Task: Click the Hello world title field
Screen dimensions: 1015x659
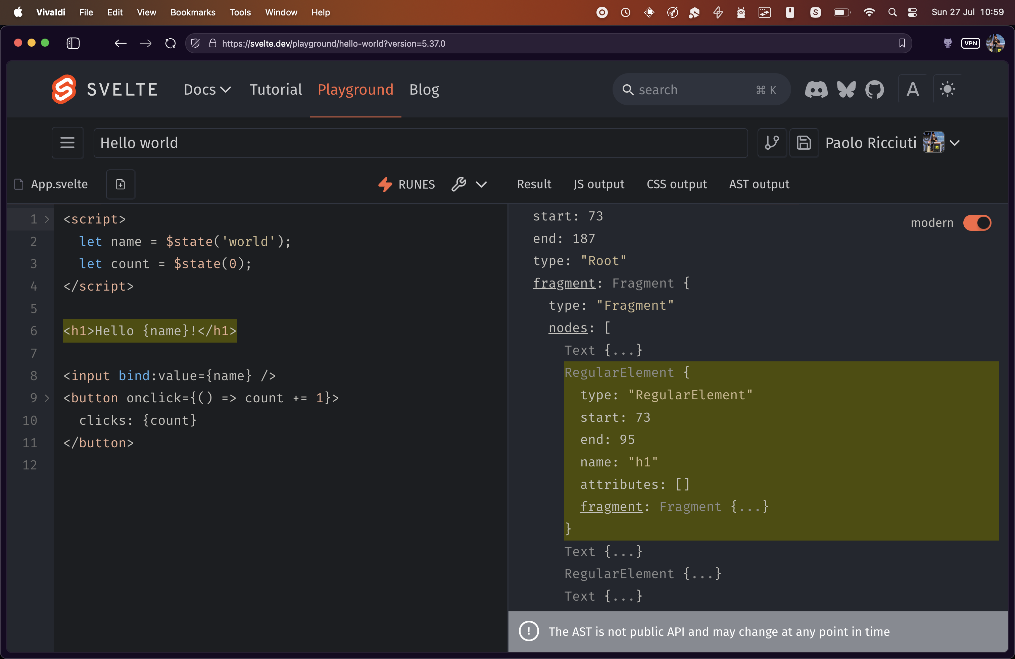Action: (x=421, y=143)
